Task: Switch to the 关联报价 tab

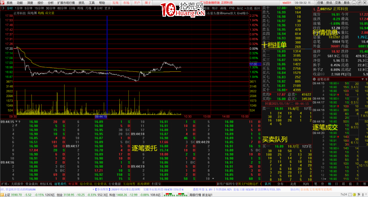Action: coord(17,184)
